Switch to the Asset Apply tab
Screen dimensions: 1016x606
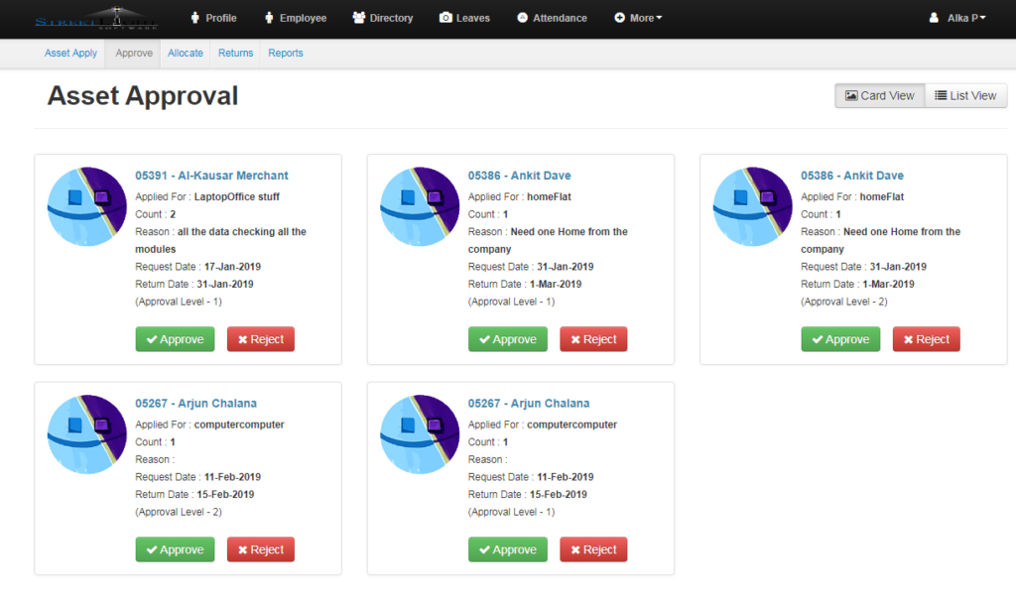[70, 53]
